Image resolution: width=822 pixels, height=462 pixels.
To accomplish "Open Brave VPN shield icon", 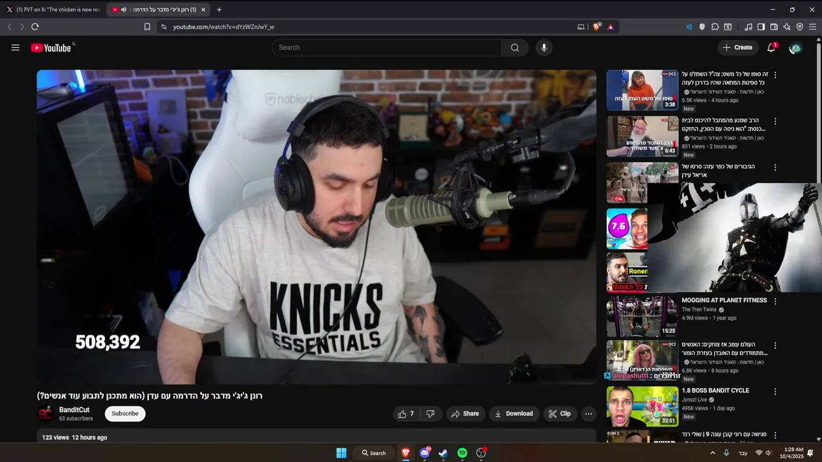I will pos(800,27).
